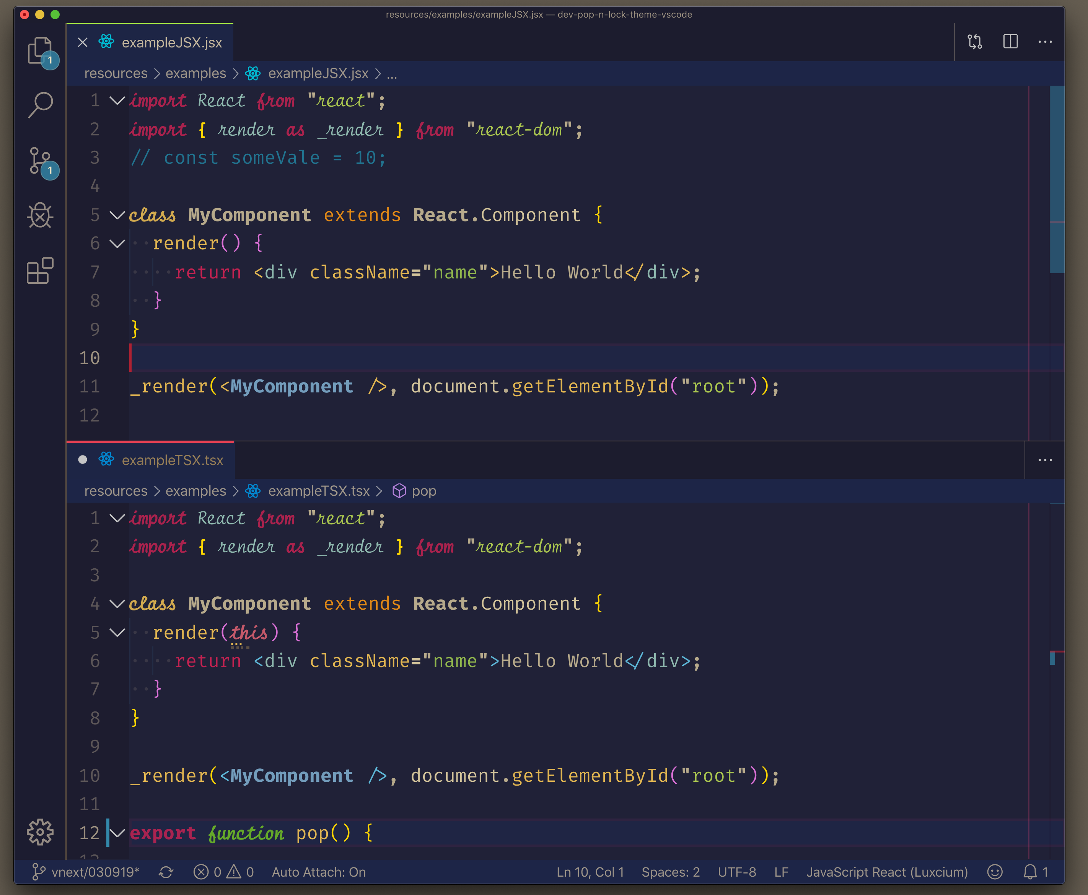This screenshot has width=1088, height=895.
Task: Collapse the render() fold arrow in the top editor
Action: pos(117,243)
